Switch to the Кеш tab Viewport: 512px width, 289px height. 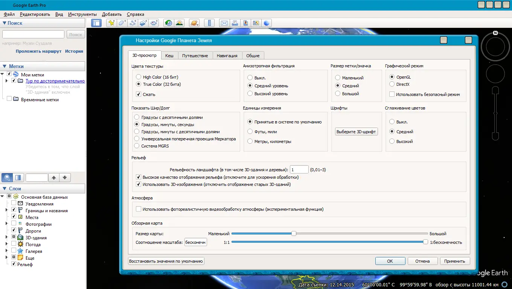[x=169, y=55]
